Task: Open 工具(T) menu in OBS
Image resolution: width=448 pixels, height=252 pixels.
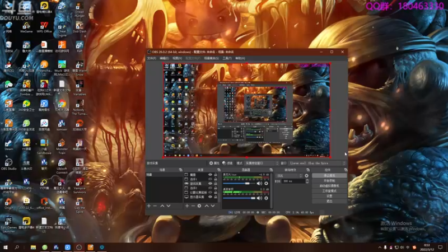Action: pyautogui.click(x=227, y=58)
